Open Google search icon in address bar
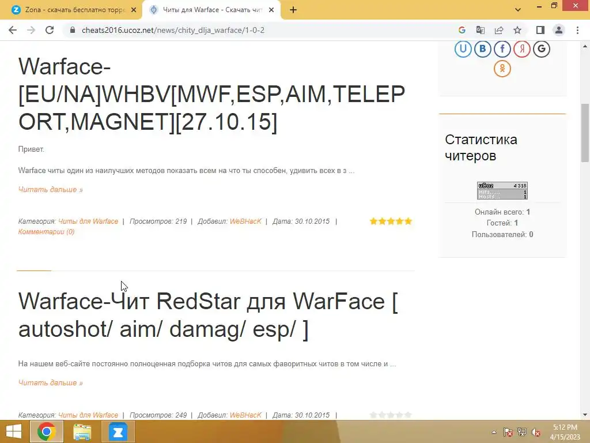 pos(462,30)
